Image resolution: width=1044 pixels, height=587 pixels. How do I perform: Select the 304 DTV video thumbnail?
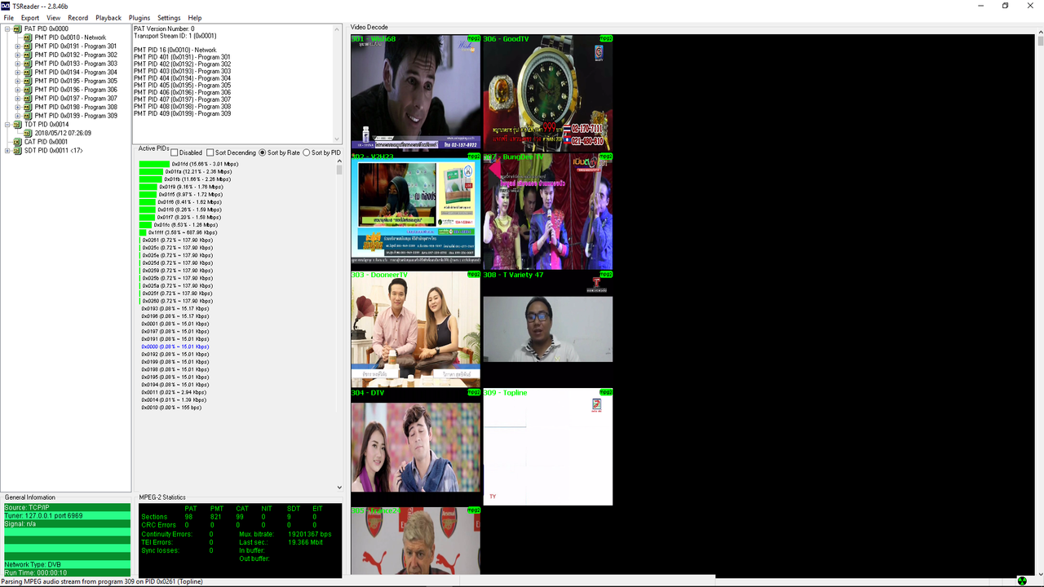(416, 448)
